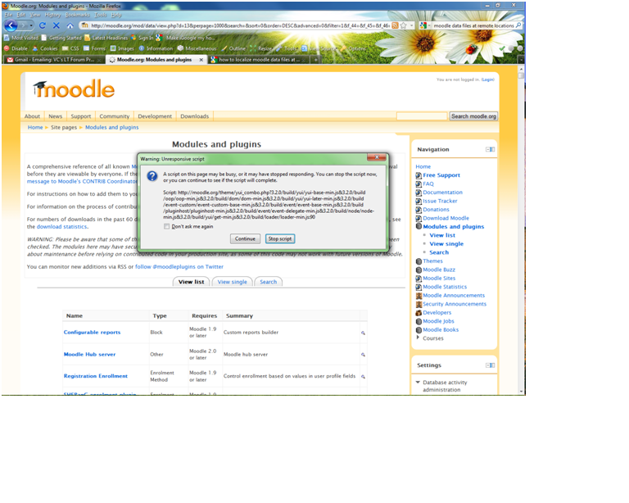This screenshot has height=503, width=629.
Task: Open the Login link
Action: tap(487, 79)
